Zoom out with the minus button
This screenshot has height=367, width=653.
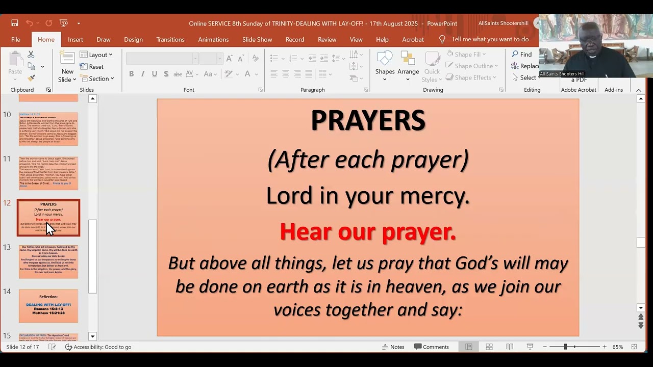pyautogui.click(x=545, y=347)
